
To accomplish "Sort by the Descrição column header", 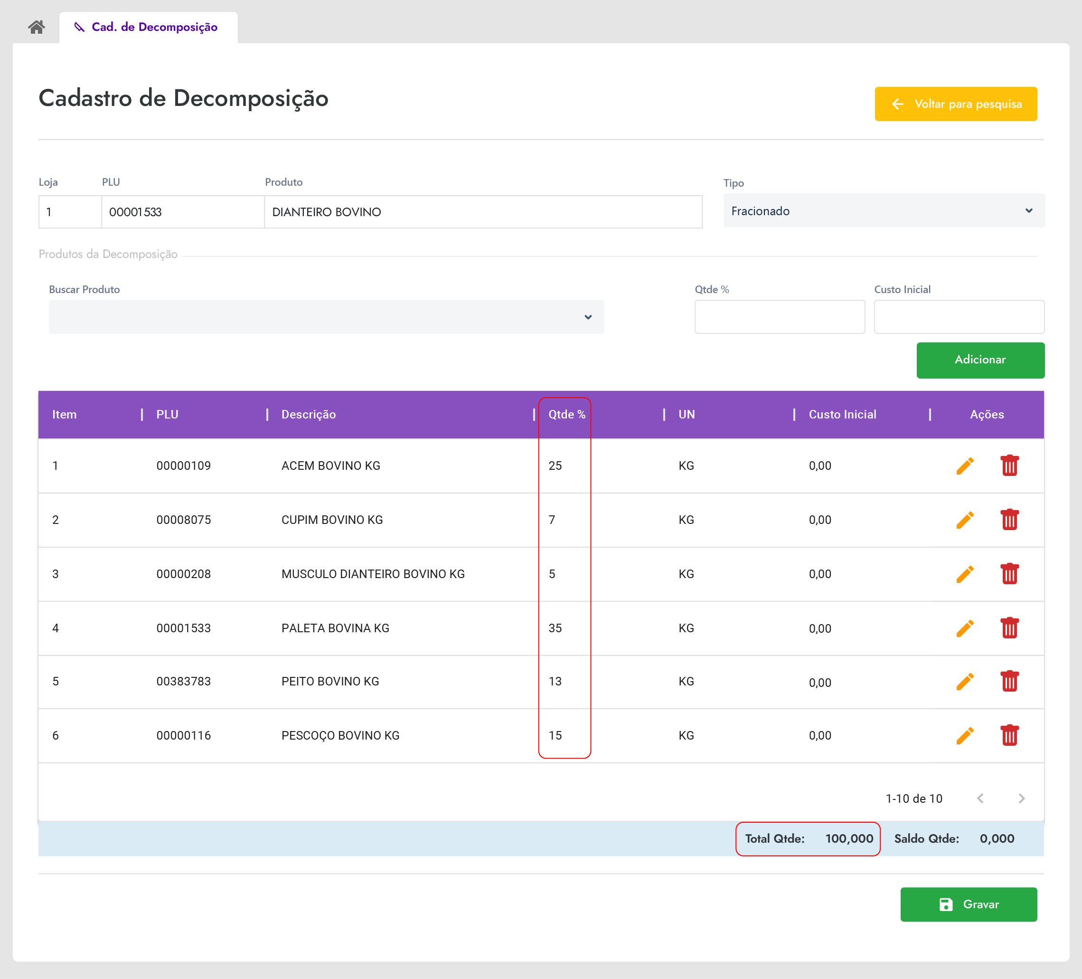I will [x=309, y=415].
